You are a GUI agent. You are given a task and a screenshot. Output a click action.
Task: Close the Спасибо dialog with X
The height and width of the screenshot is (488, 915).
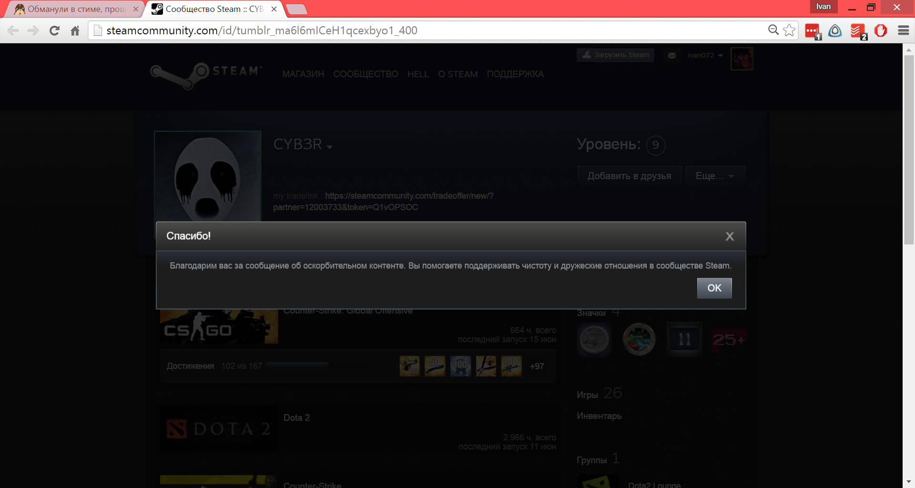[729, 236]
